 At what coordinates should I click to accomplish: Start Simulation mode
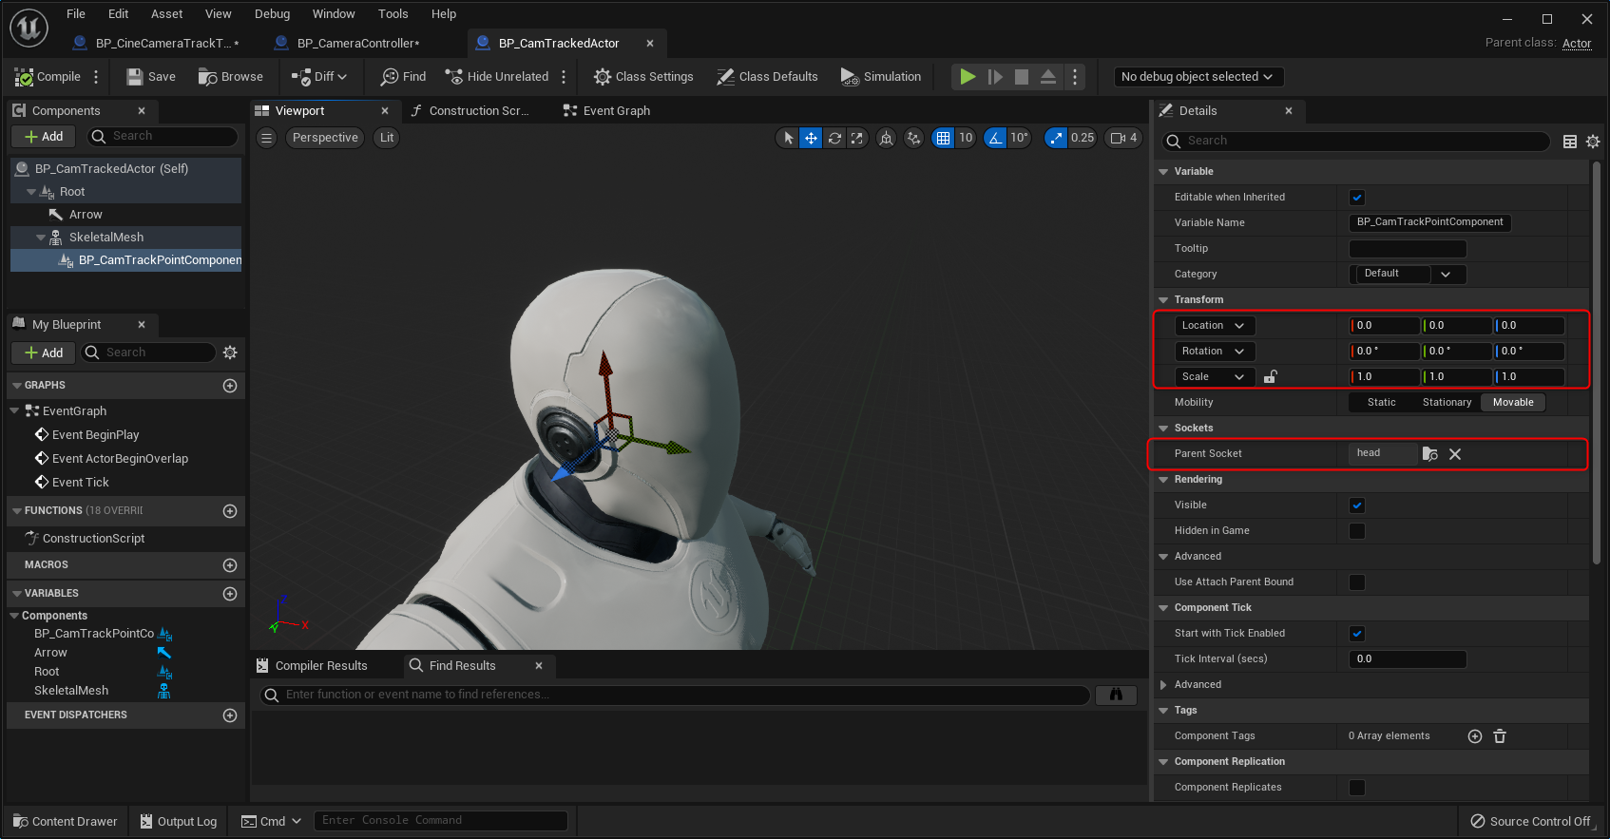point(881,77)
